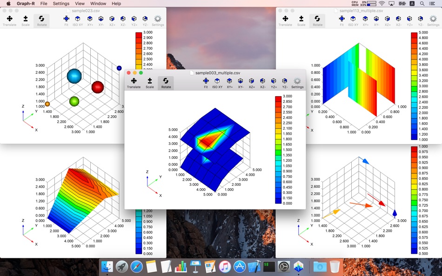Activate Rotate tool in sample003_multiple window
The height and width of the screenshot is (276, 442).
(166, 83)
